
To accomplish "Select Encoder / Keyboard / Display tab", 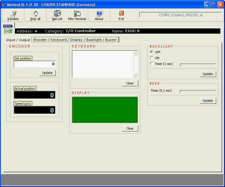I will (75, 40).
